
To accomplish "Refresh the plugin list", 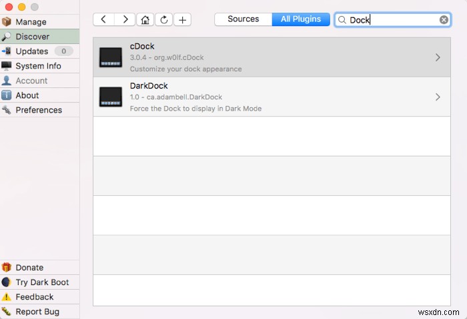I will click(164, 19).
